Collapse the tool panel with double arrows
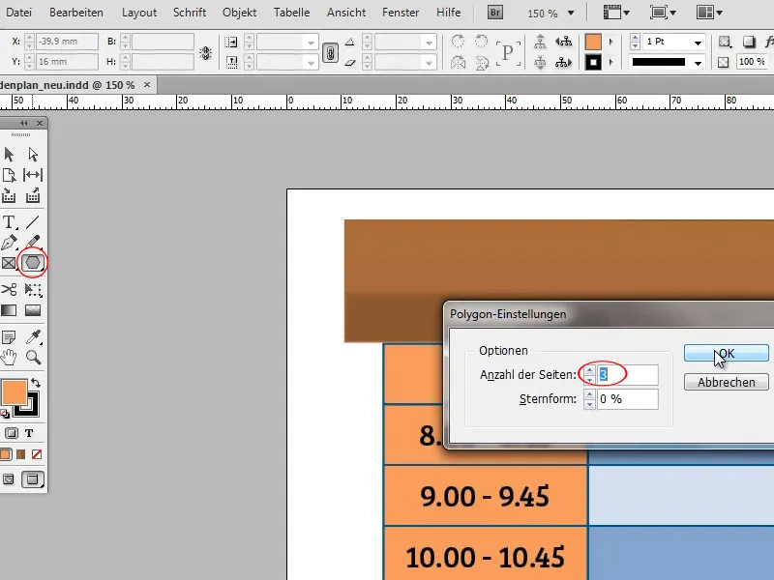The width and height of the screenshot is (774, 580). pyautogui.click(x=23, y=124)
